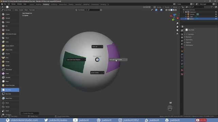Select the Mask brush
This screenshot has height=122, width=218.
[x=10, y=81]
